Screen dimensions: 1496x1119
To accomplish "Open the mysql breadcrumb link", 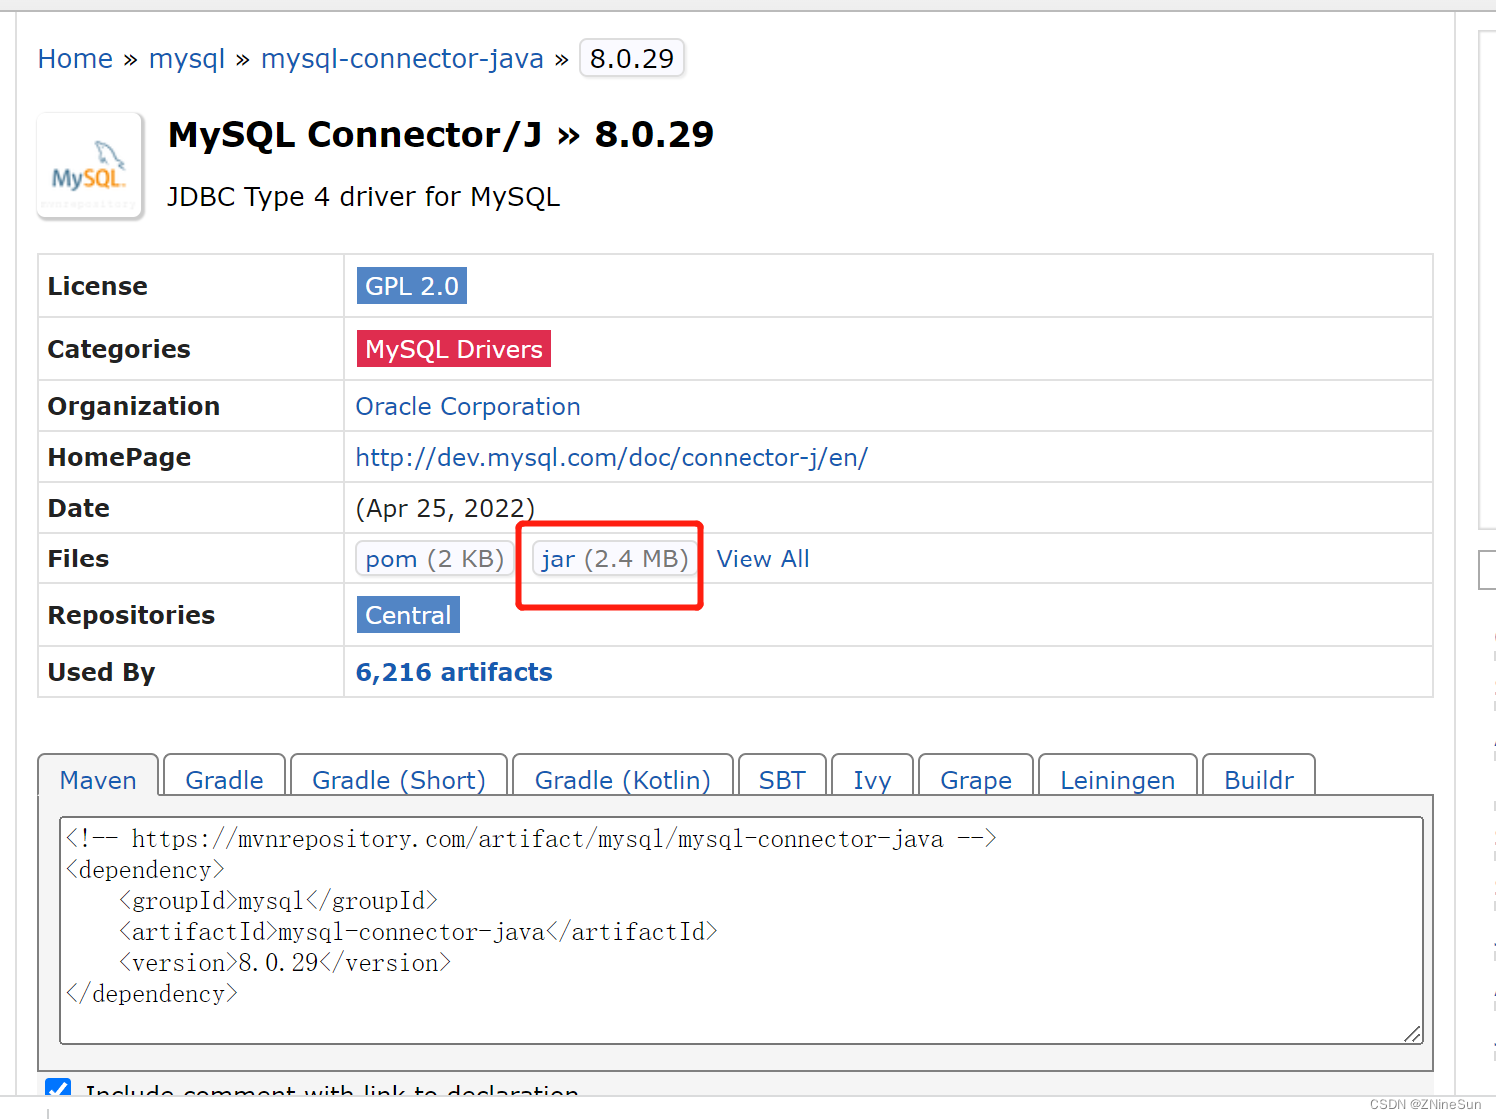I will (187, 59).
